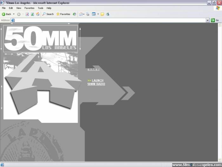
Task: Expand the Mail dropdown arrow
Action: click(x=84, y=14)
